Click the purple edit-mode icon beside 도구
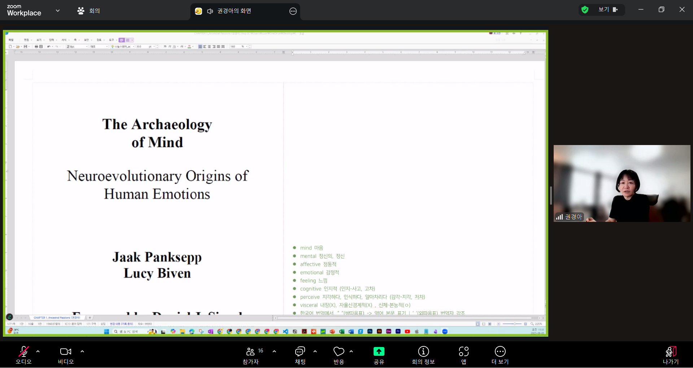Viewport: 693px width, 368px height. click(122, 40)
